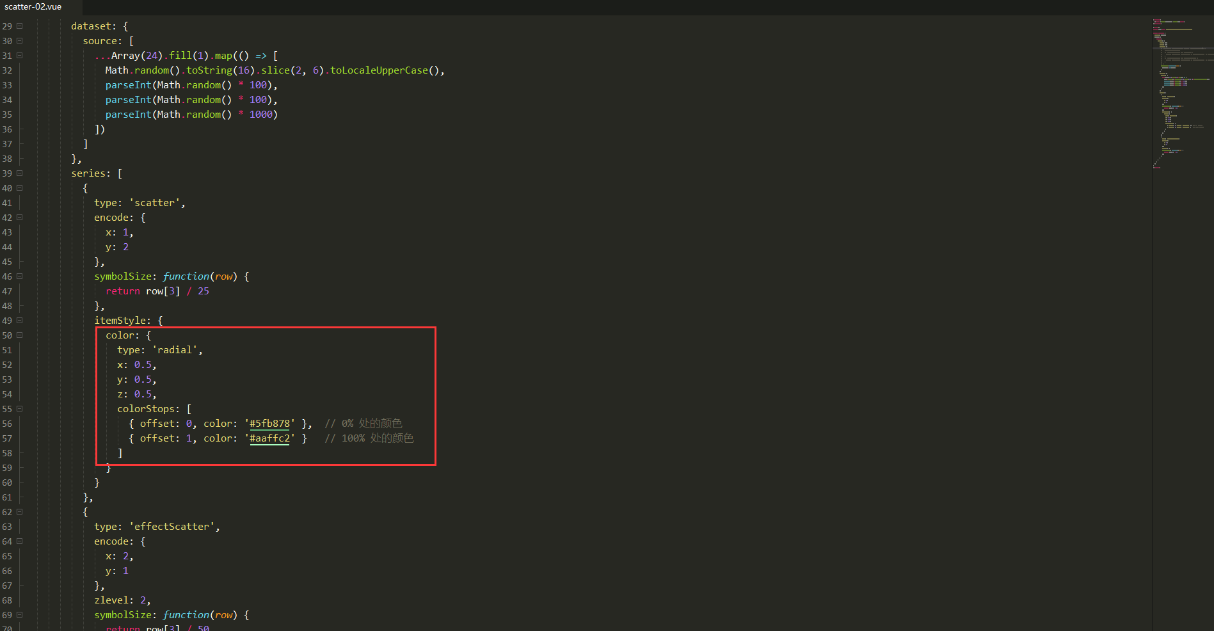Collapse the scatter series object on line 40
Image resolution: width=1214 pixels, height=631 pixels.
(x=20, y=188)
